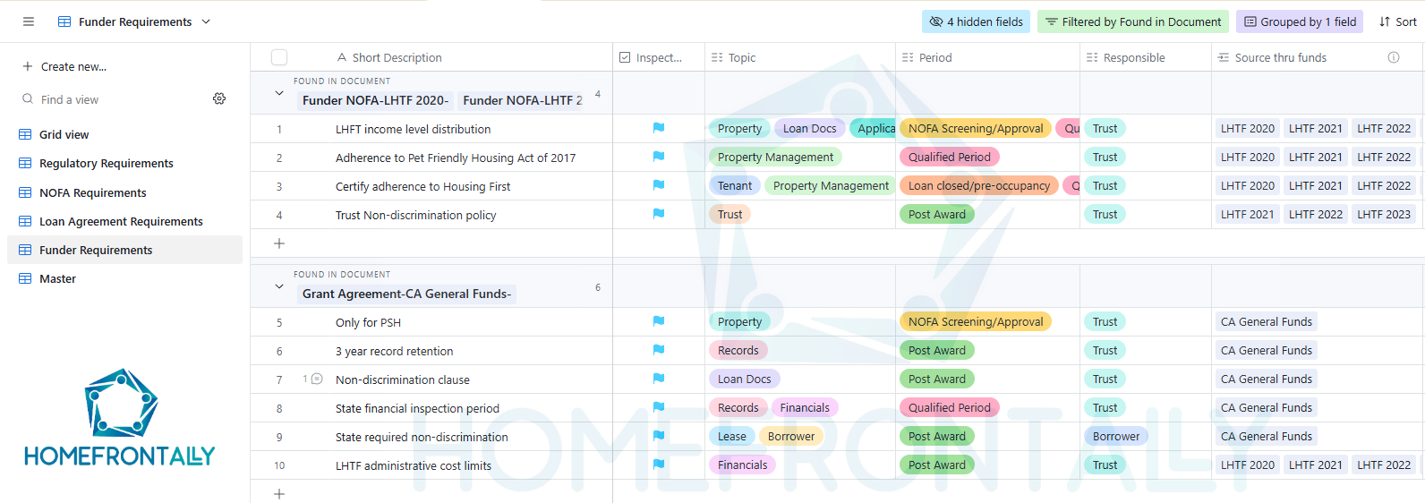Add a row under Funder NOFA-LHTF group
Viewport: 1425px width, 503px height.
[279, 243]
